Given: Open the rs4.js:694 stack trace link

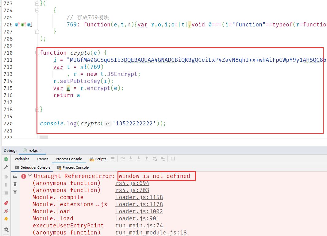Looking at the screenshot, I should pos(132,183).
